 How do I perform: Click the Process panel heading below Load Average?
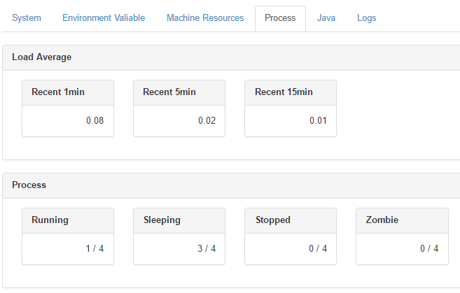pos(29,185)
